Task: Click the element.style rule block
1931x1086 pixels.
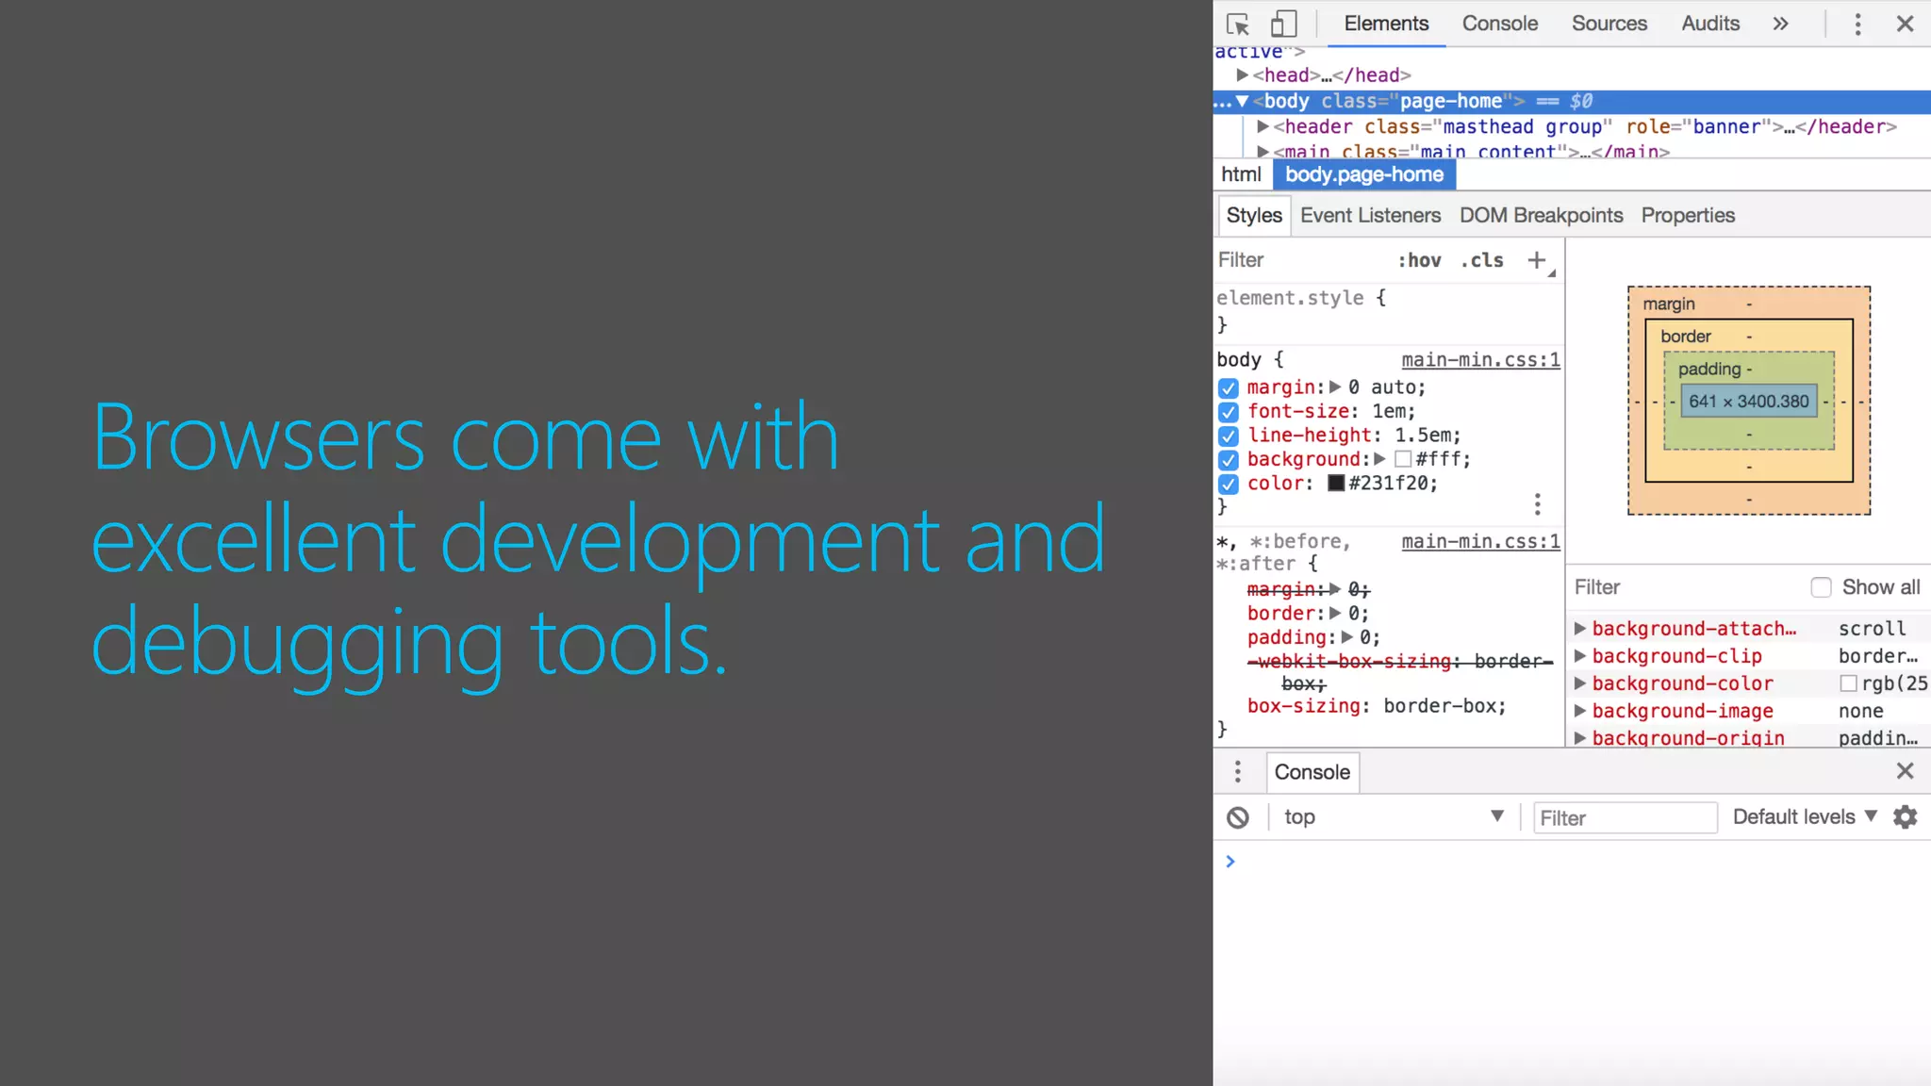Action: click(1388, 311)
